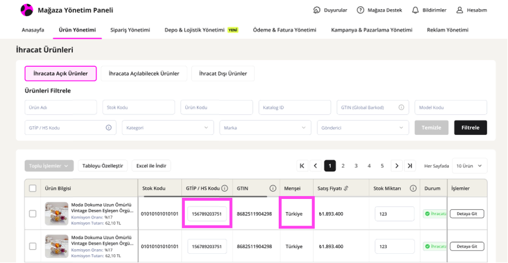508x263 pixels.
Task: Check the first product row checkbox
Action: (x=33, y=213)
